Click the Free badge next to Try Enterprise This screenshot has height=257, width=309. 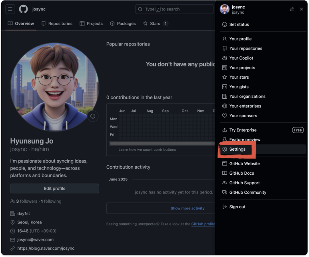298,130
